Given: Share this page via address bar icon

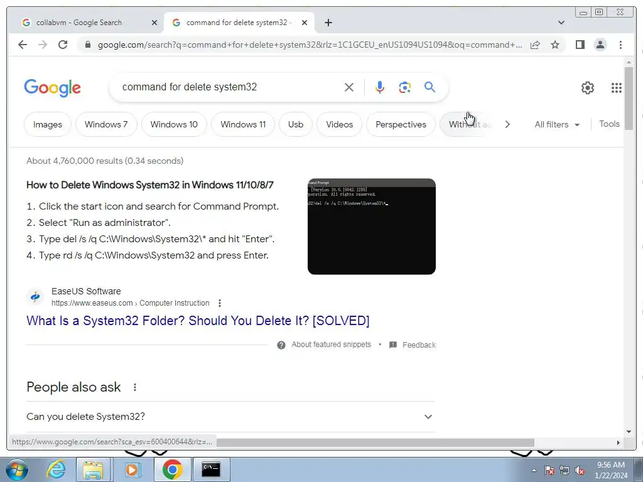Looking at the screenshot, I should (535, 45).
